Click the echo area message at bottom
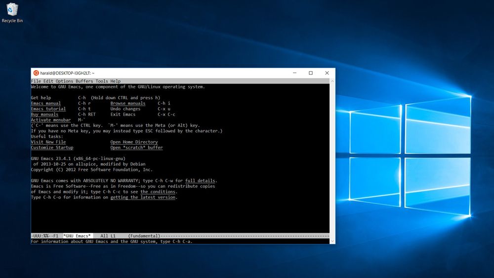Viewport: 494px width, 278px height. point(112,241)
